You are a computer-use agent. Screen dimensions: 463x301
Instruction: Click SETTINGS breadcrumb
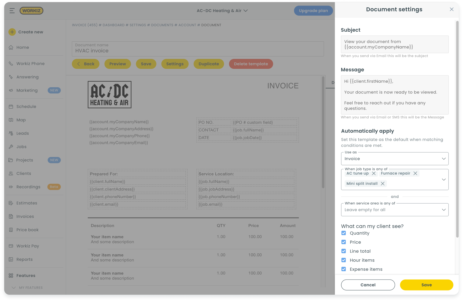(x=138, y=25)
